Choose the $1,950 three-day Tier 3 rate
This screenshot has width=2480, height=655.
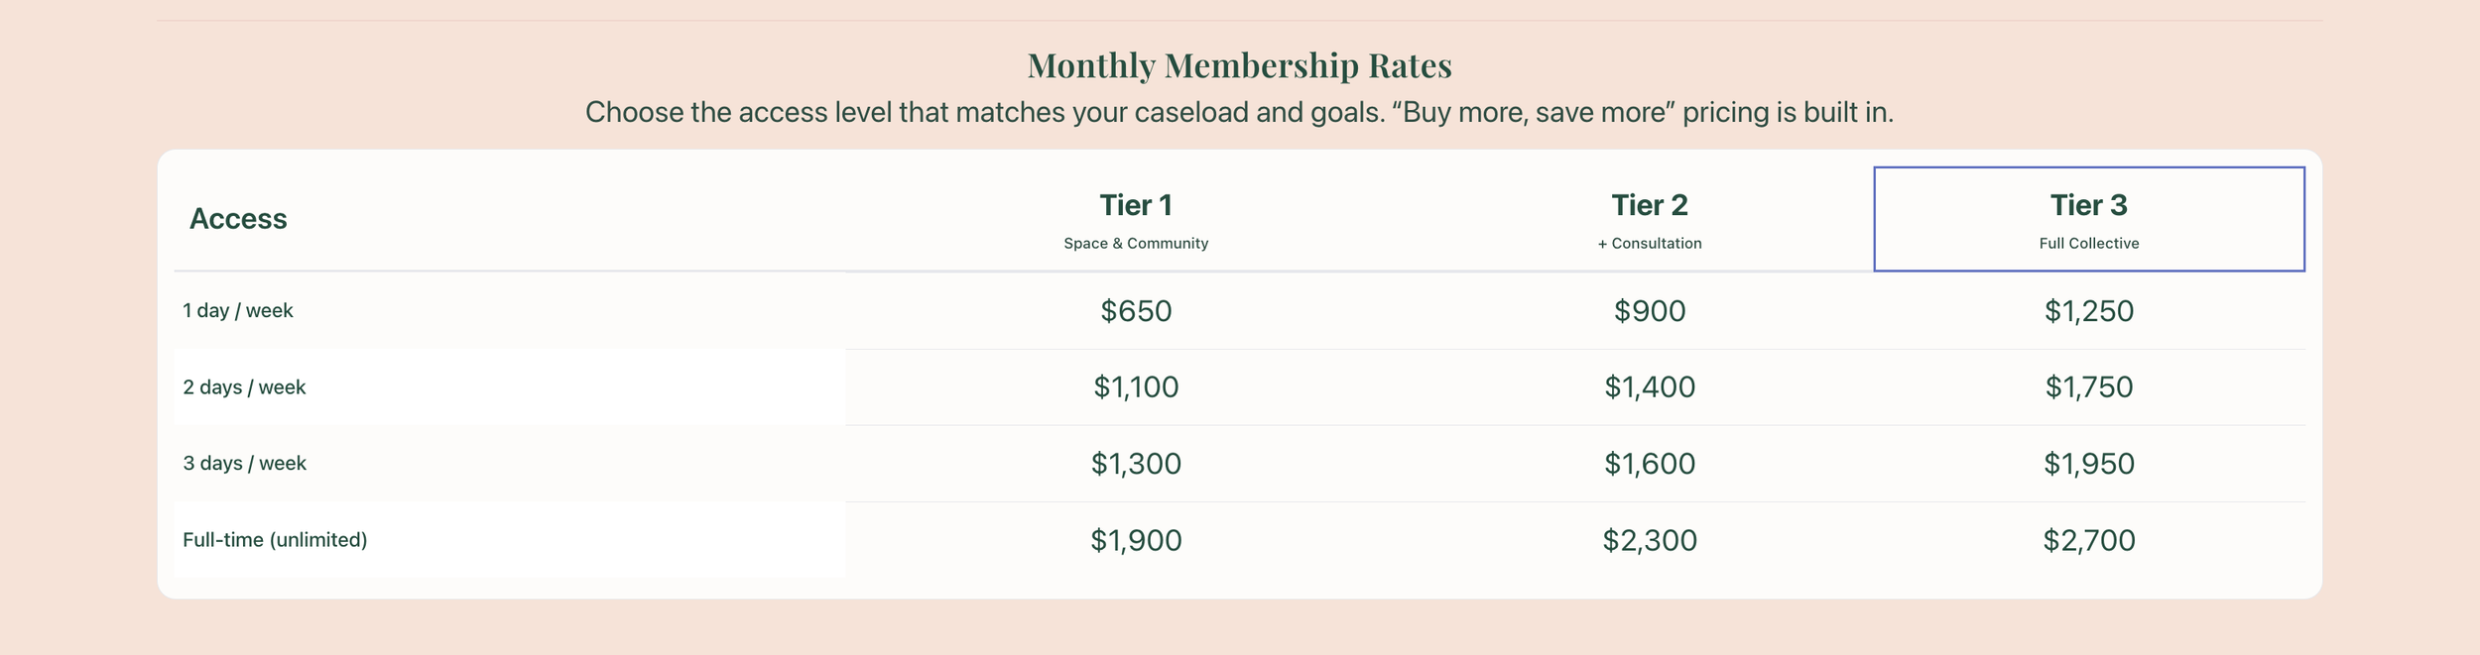(2088, 463)
